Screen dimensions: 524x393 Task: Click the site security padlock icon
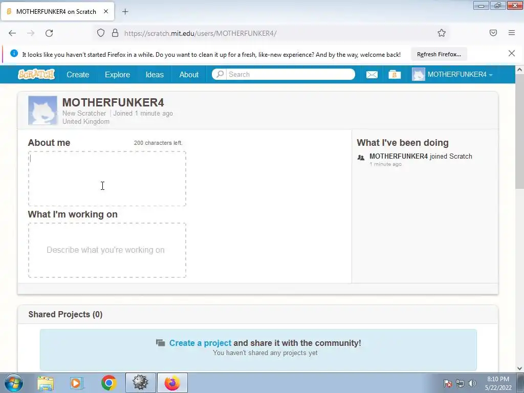pos(115,33)
